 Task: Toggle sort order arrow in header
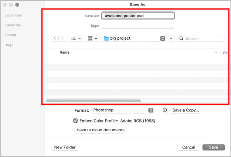[x=216, y=53]
